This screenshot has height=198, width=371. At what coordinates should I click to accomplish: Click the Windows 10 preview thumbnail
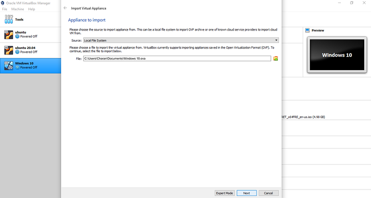337,55
